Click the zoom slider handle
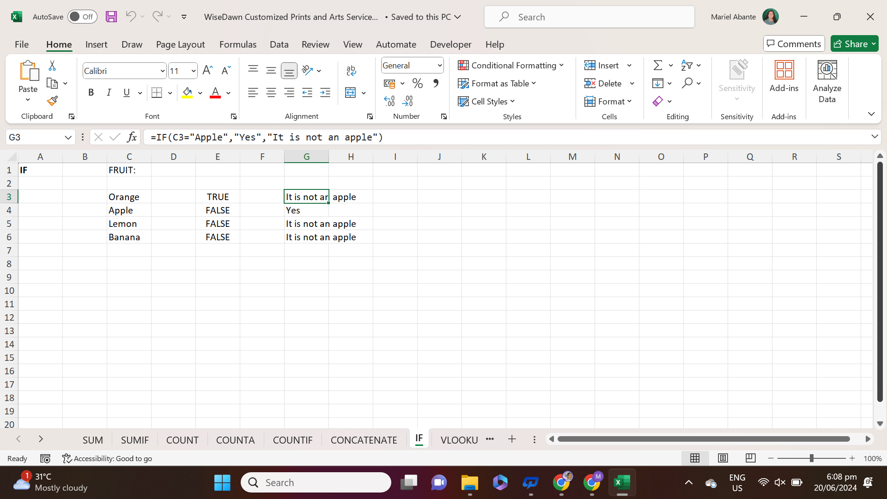This screenshot has height=499, width=887. (811, 458)
